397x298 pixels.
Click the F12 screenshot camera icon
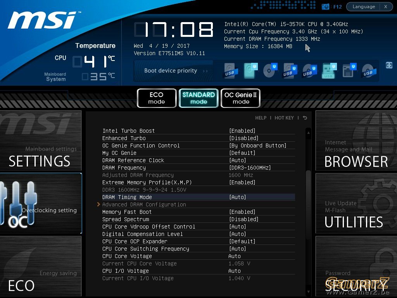(325, 7)
